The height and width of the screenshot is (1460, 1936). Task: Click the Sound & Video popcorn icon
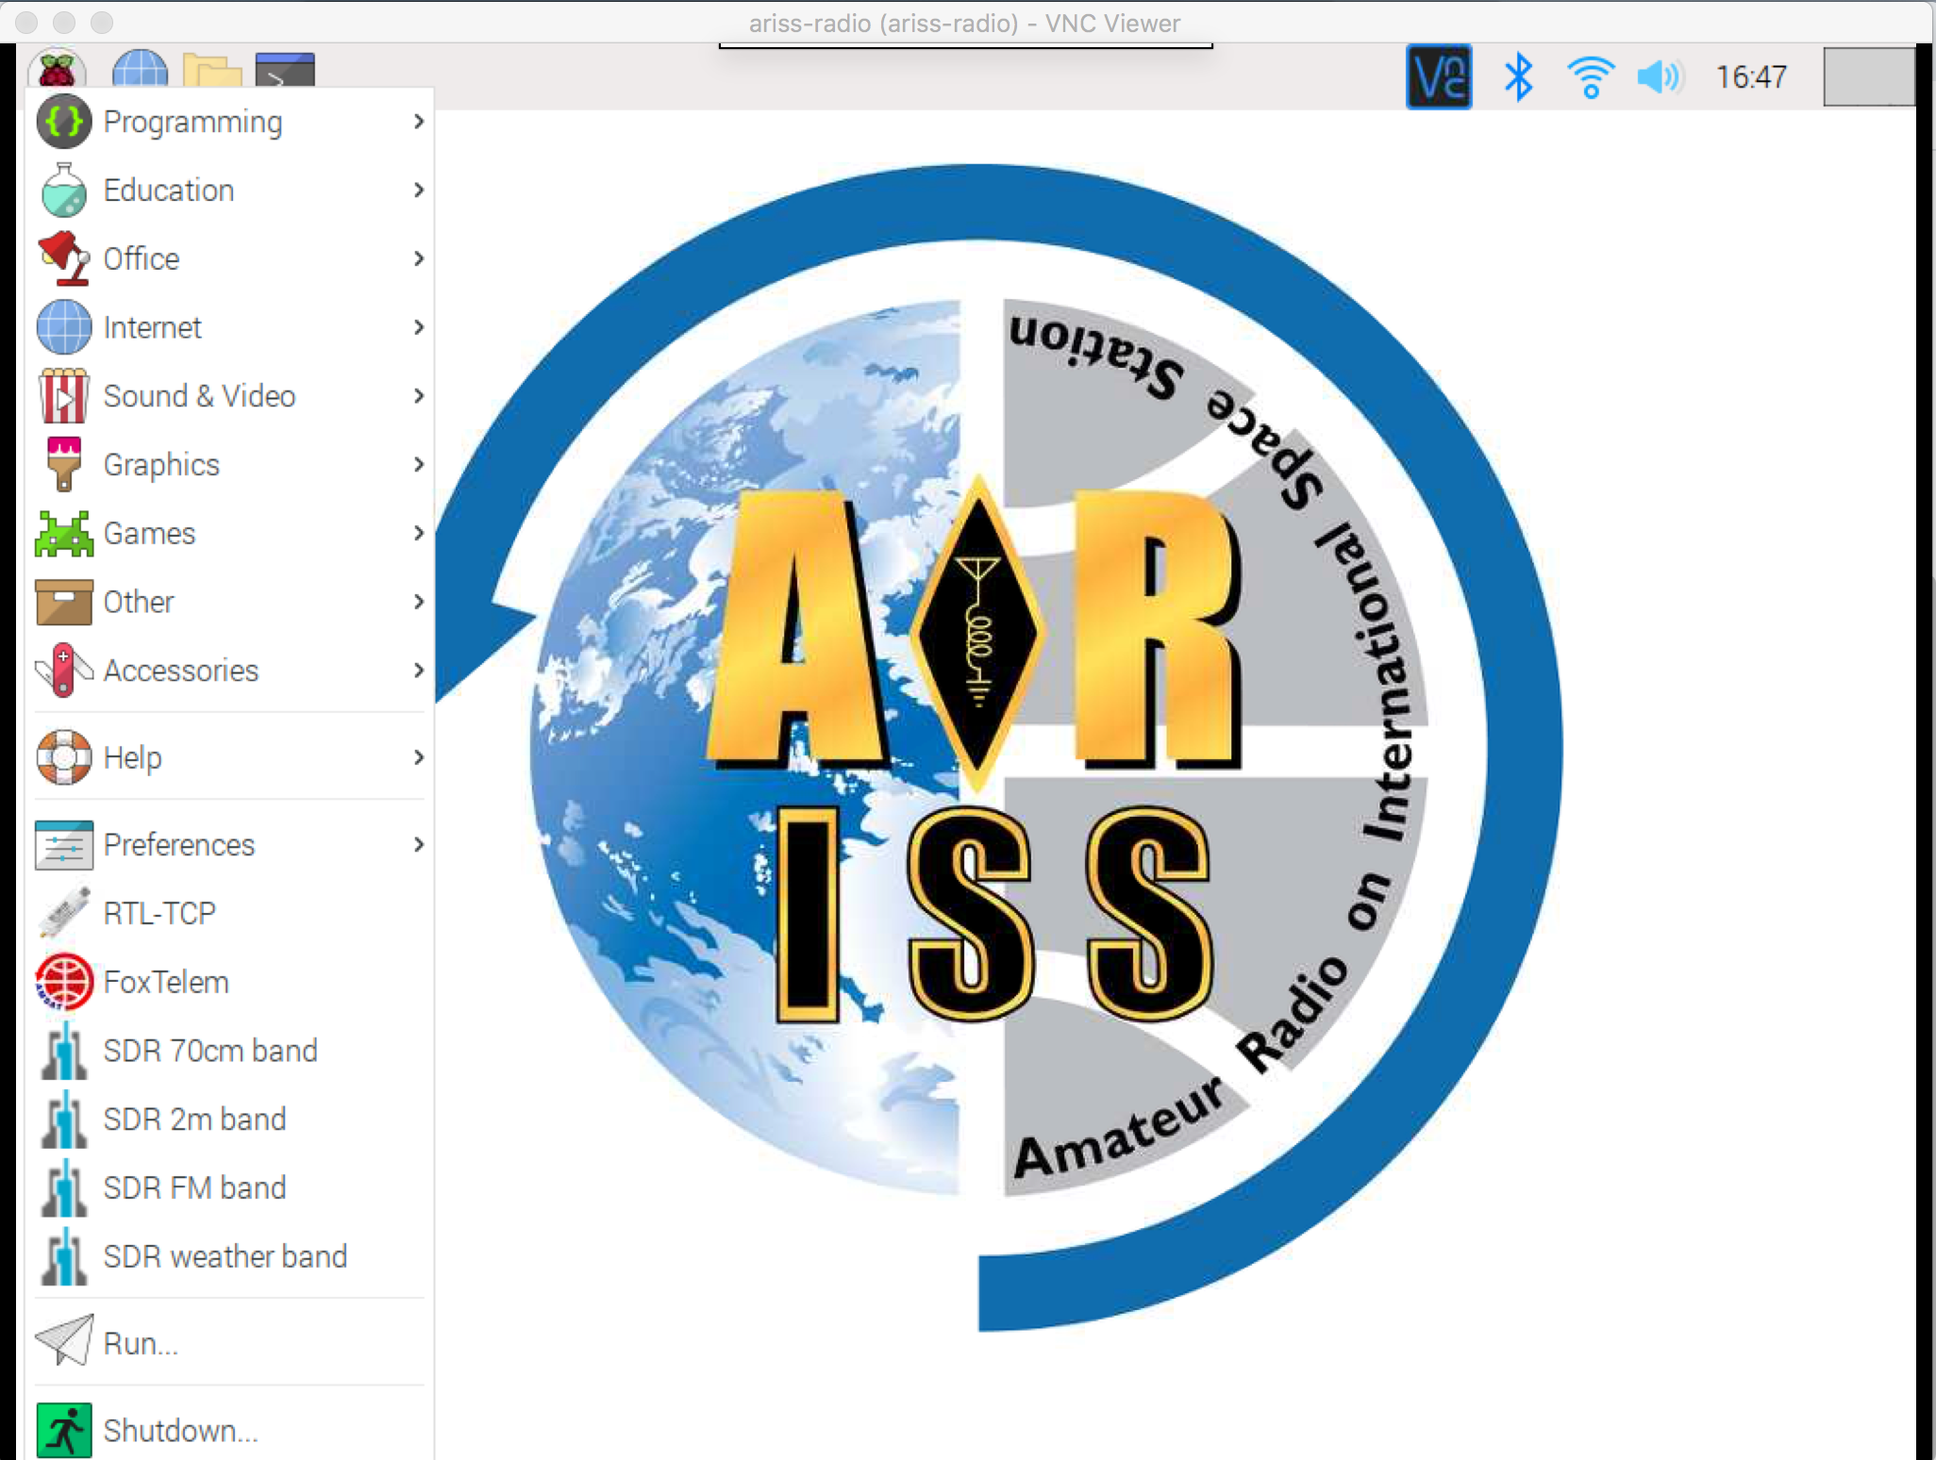click(63, 395)
